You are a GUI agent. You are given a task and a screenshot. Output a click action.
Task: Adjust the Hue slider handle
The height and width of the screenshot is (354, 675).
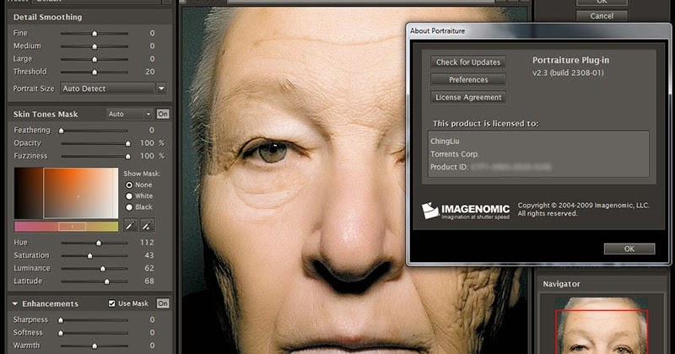click(x=99, y=243)
